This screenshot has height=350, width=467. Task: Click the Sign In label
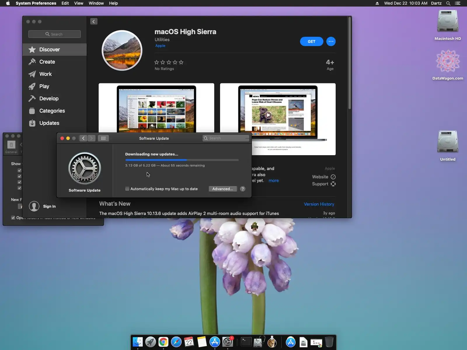(x=49, y=206)
